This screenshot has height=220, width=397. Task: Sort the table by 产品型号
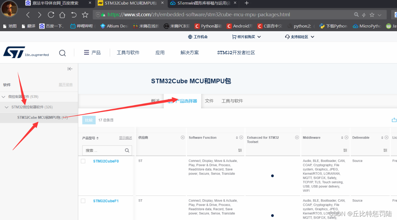pos(98,138)
